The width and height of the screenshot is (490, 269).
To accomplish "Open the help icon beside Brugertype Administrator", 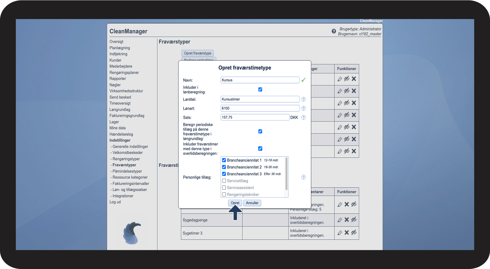I will (334, 31).
